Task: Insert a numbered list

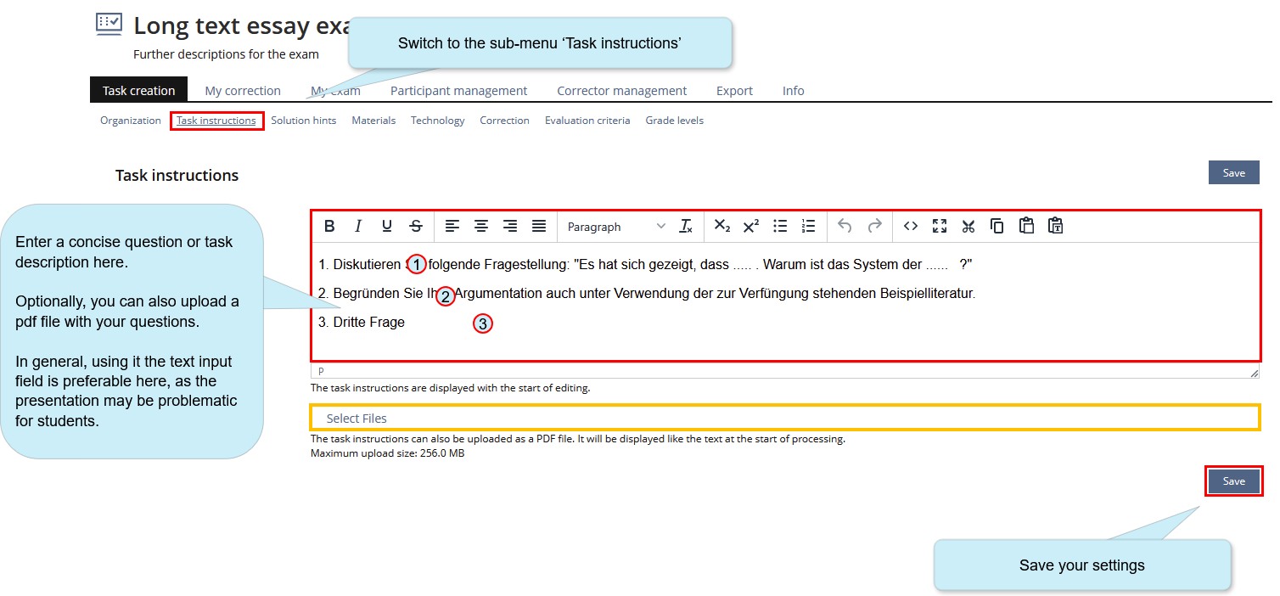Action: pyautogui.click(x=808, y=226)
